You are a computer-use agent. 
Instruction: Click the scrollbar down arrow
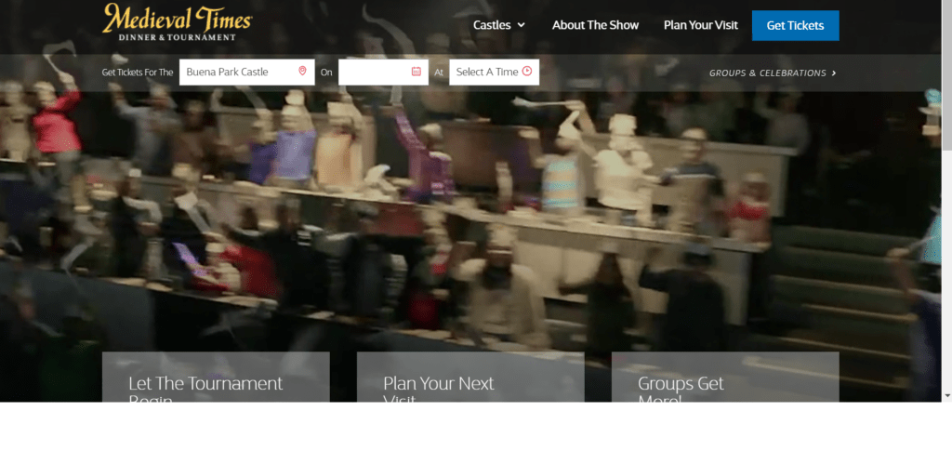coord(946,396)
